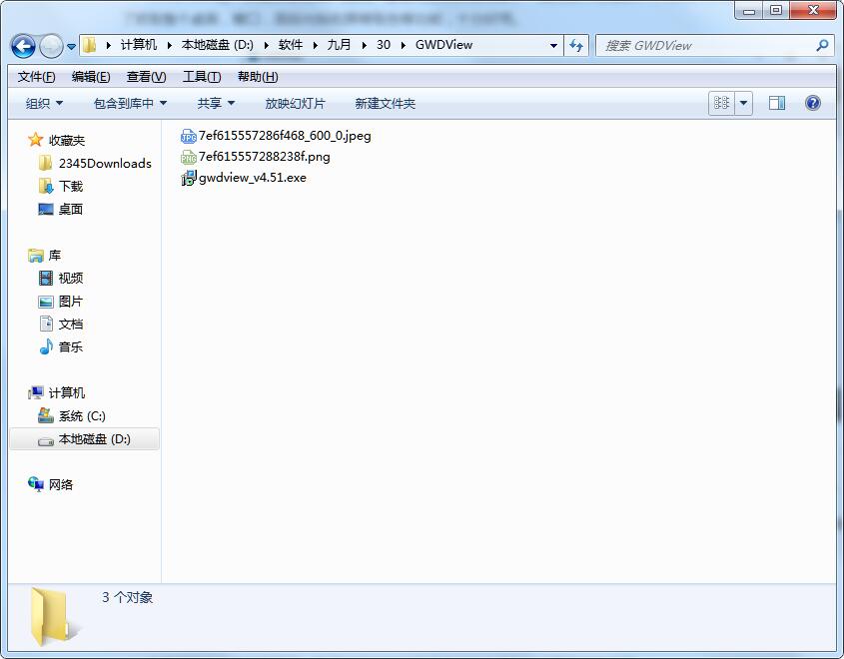Expand the arrow before GWDView in breadcrumb
This screenshot has height=659, width=844.
click(404, 45)
